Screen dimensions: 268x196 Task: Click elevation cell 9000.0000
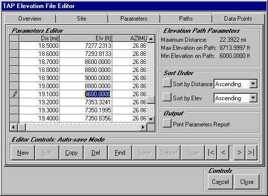[x=86, y=78]
